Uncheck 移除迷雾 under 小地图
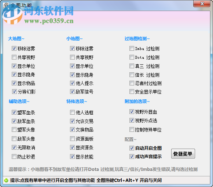Screen dimensions: 213x187 click(x=72, y=49)
